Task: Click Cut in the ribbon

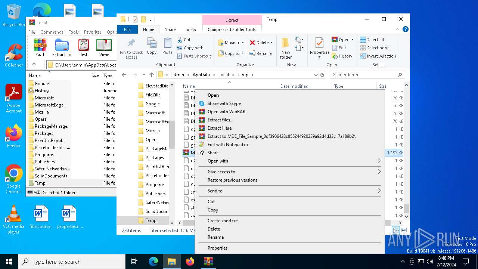Action: pyautogui.click(x=184, y=40)
